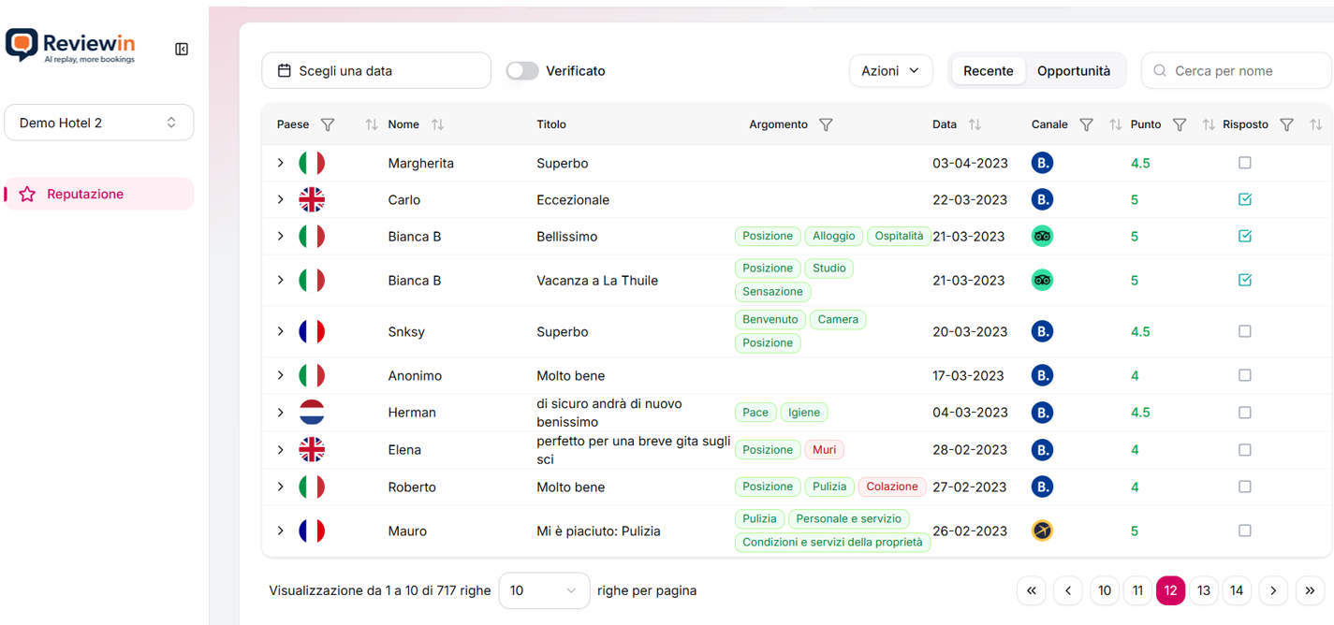The image size is (1334, 625).
Task: Sort the table by Nome column
Action: [x=437, y=124]
